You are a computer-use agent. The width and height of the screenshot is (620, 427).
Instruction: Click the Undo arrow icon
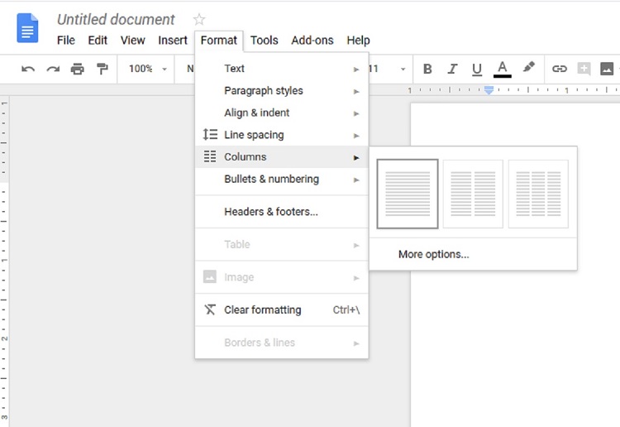28,69
